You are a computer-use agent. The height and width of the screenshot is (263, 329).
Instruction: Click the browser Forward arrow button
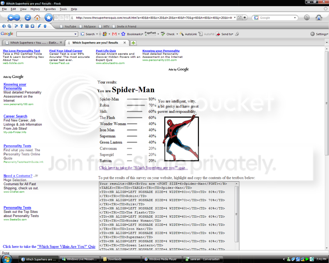[x=17, y=18]
